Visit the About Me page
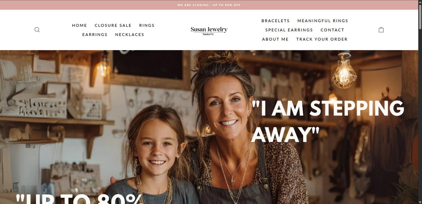The image size is (422, 204). pyautogui.click(x=275, y=39)
